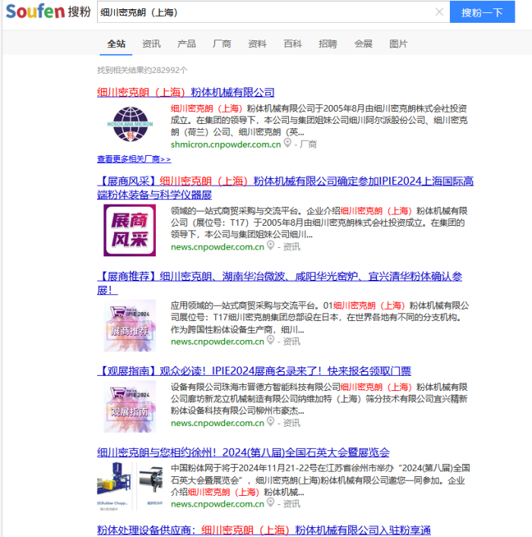Switch to the 资讯 tab
The height and width of the screenshot is (537, 532).
151,44
